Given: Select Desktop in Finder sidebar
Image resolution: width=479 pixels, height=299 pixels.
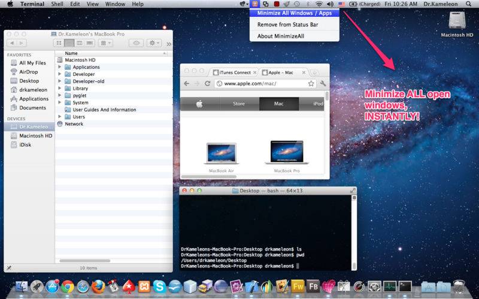Looking at the screenshot, I should tap(29, 81).
